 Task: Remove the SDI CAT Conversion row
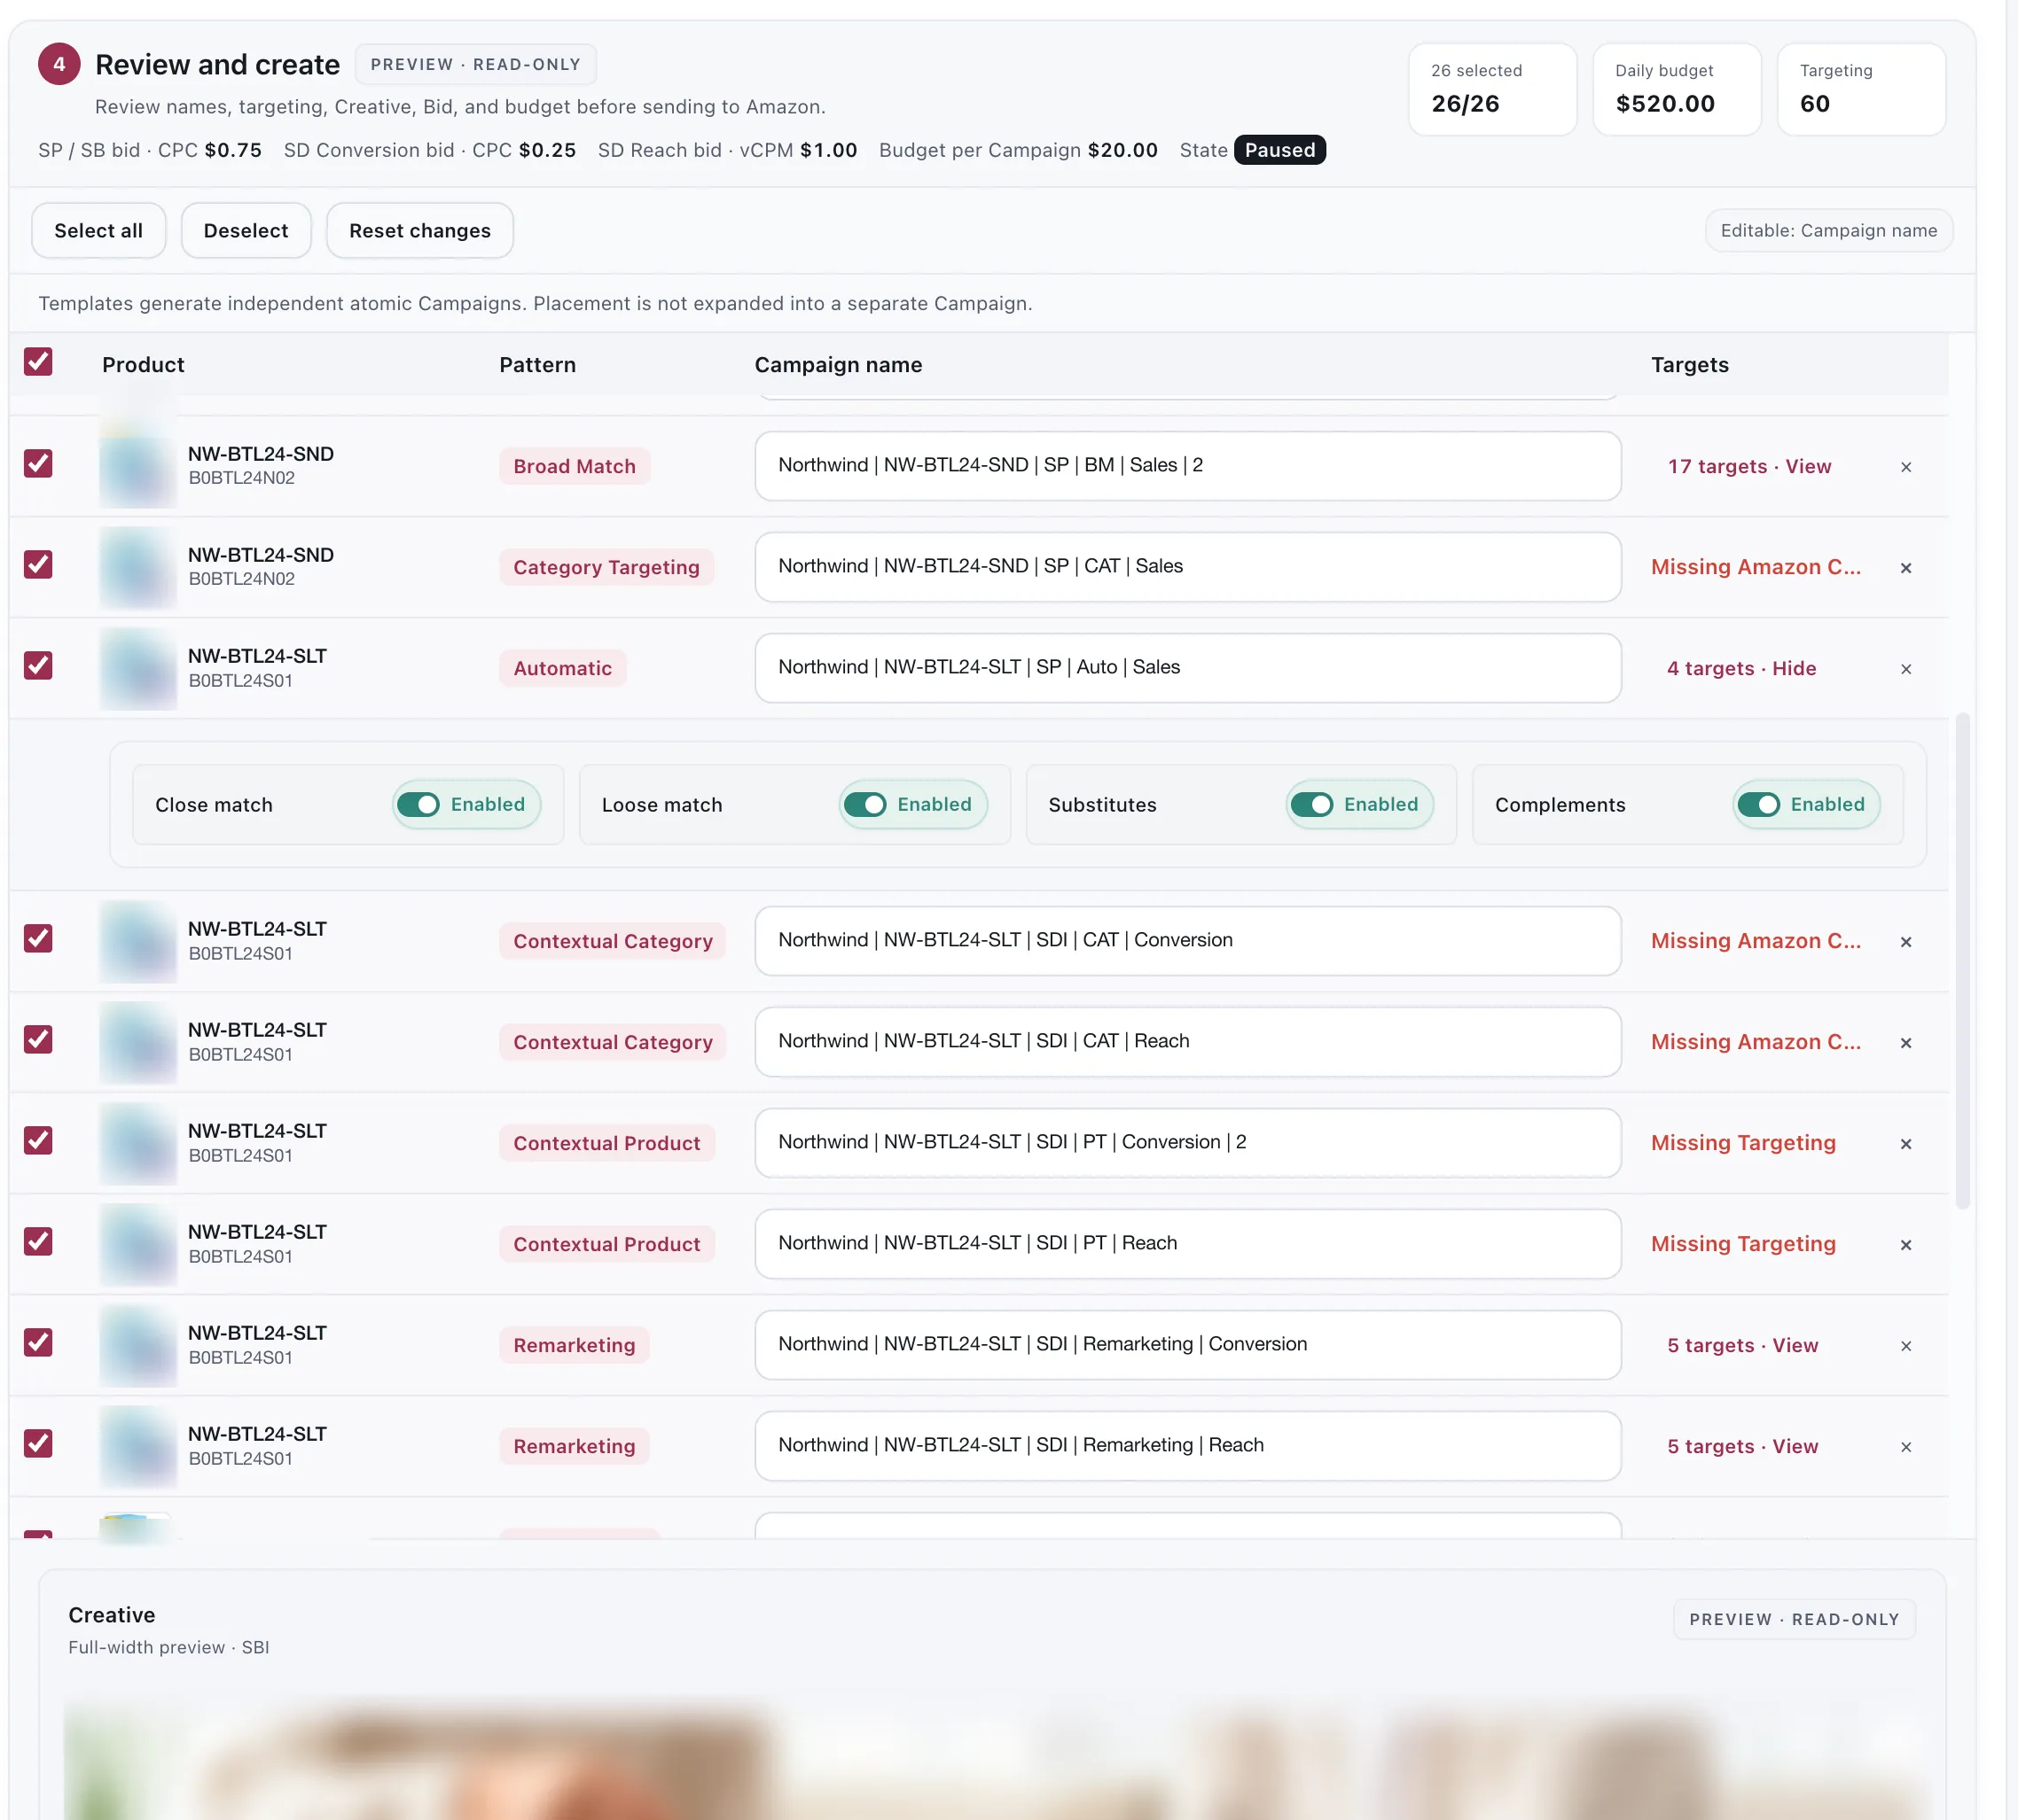(x=1905, y=942)
